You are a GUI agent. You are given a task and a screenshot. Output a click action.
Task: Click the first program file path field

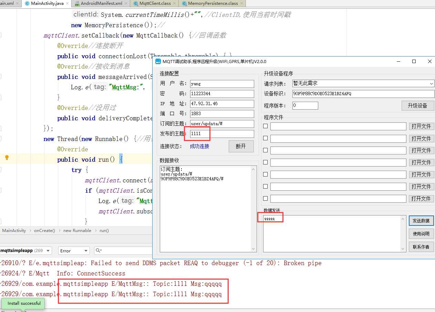(338, 126)
